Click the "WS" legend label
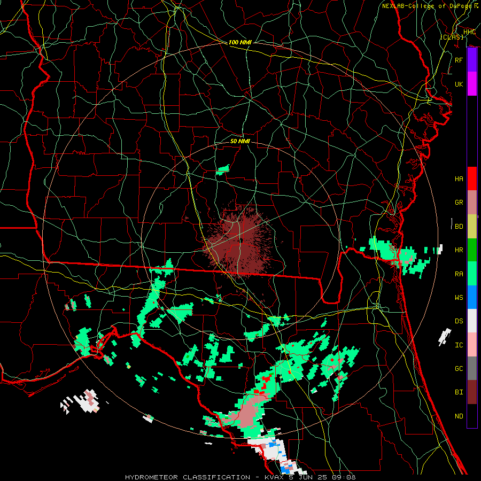 (459, 298)
